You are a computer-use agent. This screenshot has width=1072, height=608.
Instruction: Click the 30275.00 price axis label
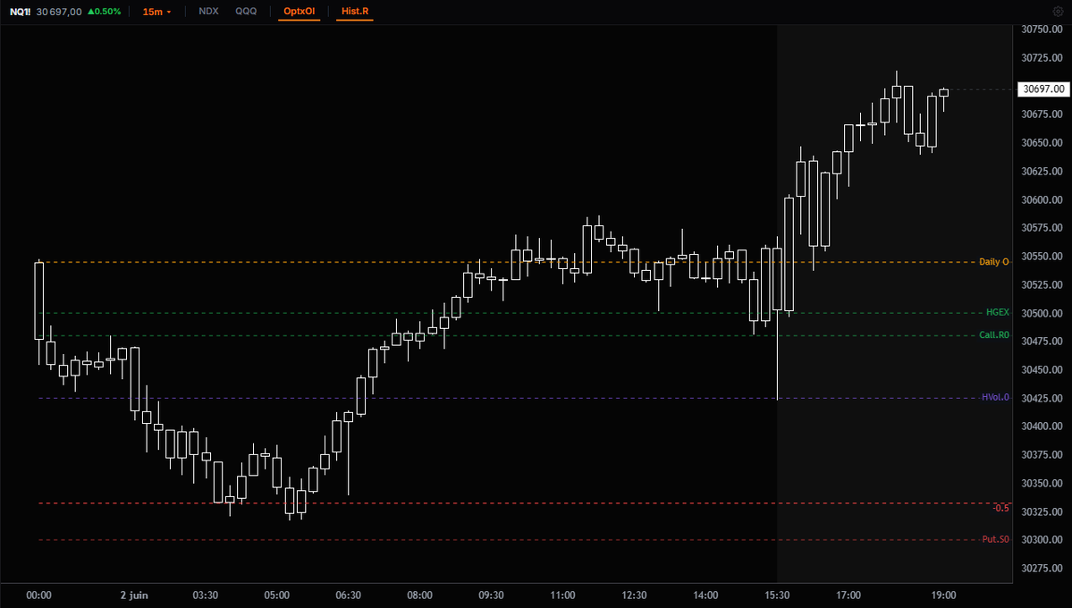tap(1042, 569)
